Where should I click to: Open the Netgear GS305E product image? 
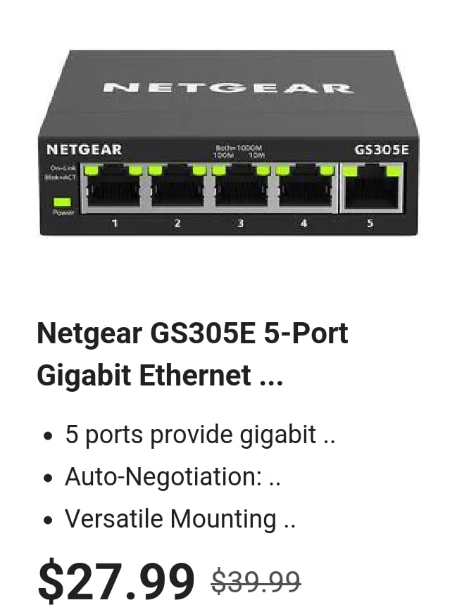coord(228,143)
